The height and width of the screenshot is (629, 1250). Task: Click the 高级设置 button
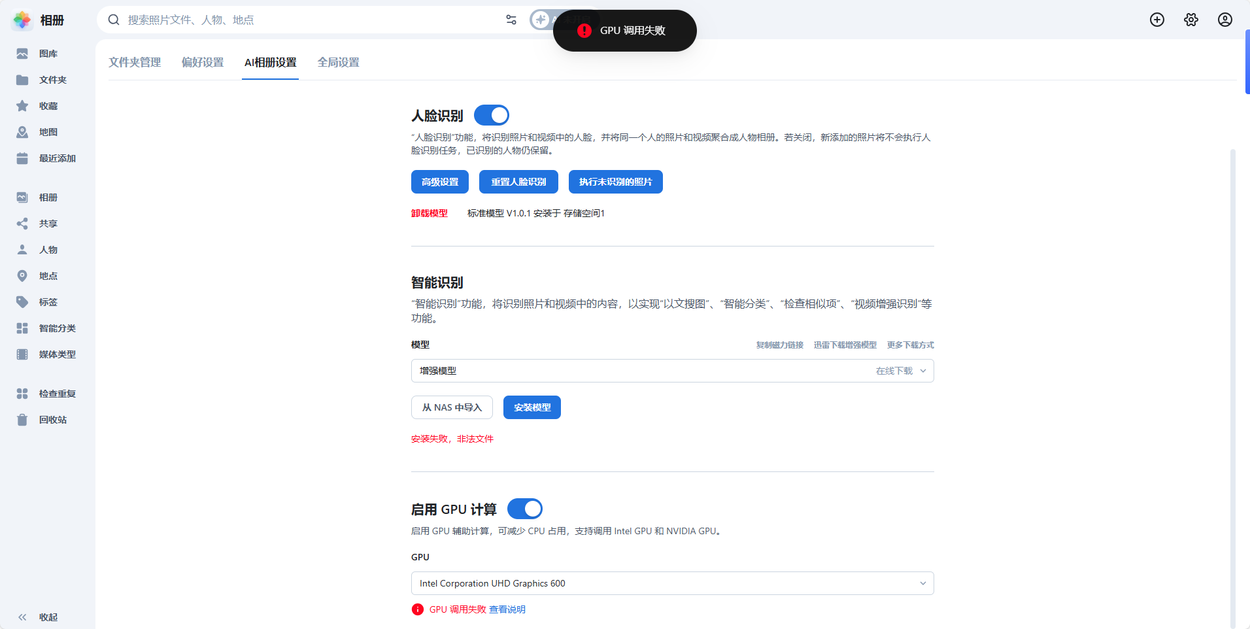pyautogui.click(x=440, y=182)
